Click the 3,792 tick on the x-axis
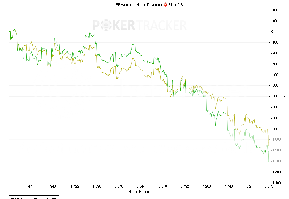 [185, 187]
